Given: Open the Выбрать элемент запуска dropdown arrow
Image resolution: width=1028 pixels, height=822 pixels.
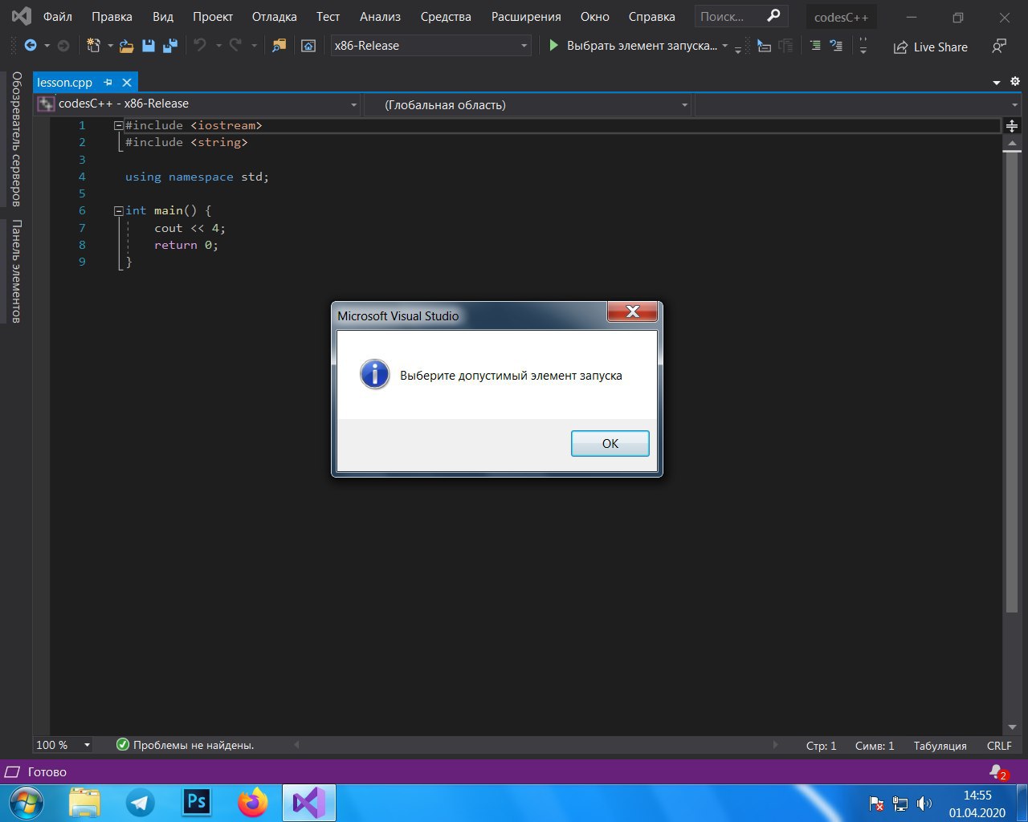Looking at the screenshot, I should click(x=725, y=46).
